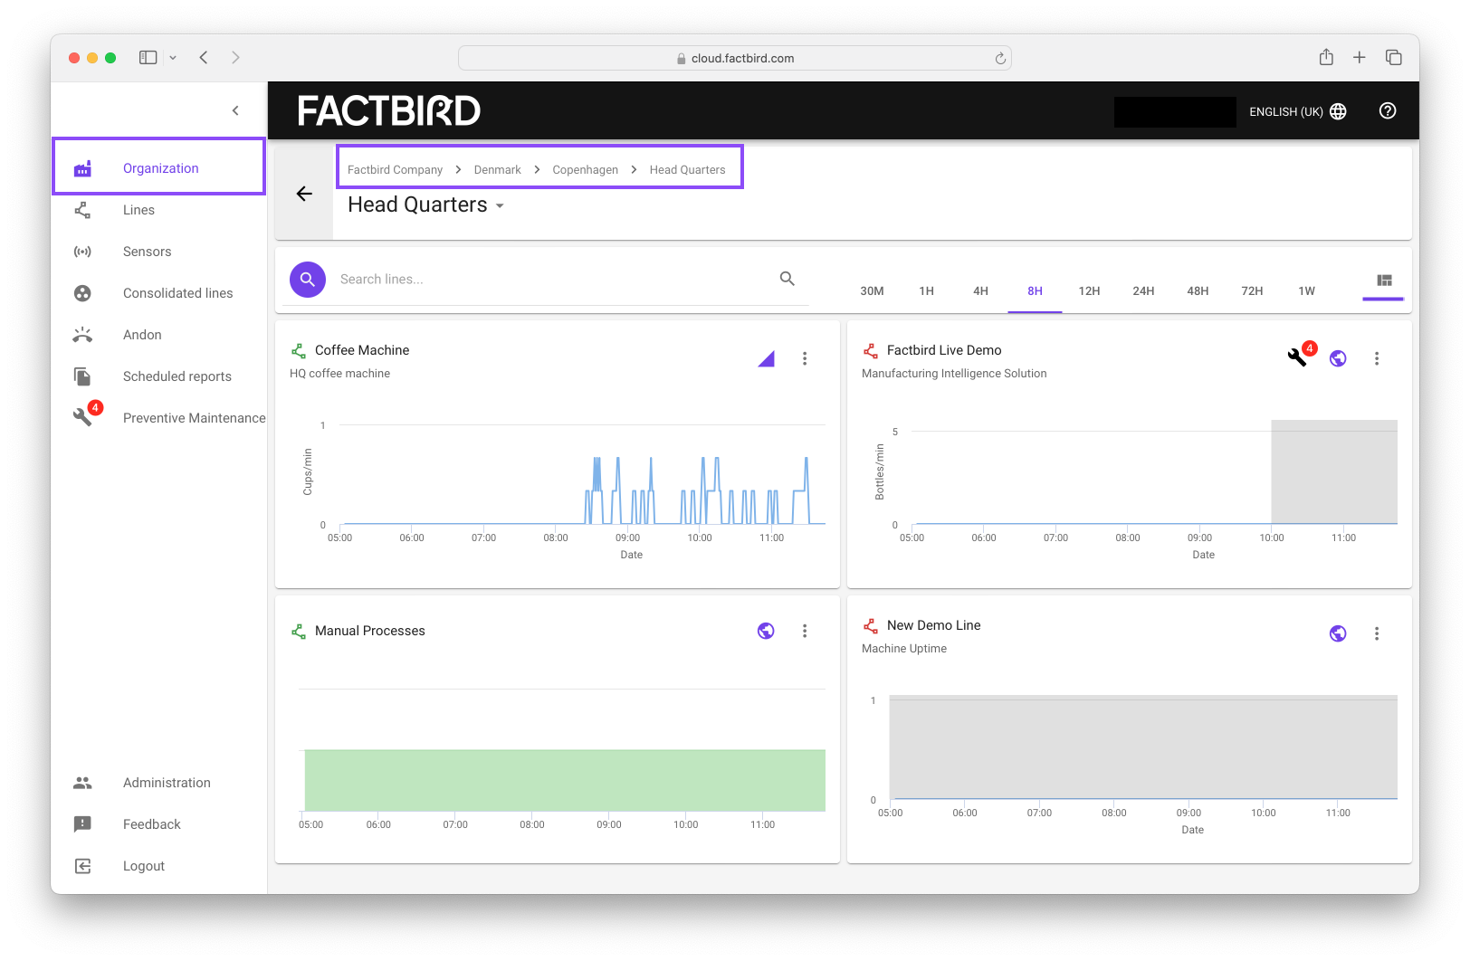
Task: Navigate to Copenhagen breadcrumb
Action: pyautogui.click(x=585, y=169)
